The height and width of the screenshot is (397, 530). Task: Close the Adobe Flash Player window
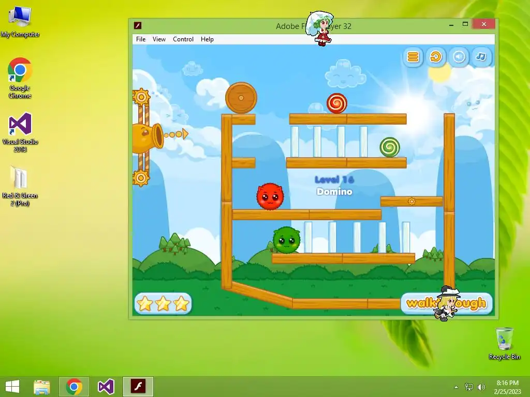484,24
